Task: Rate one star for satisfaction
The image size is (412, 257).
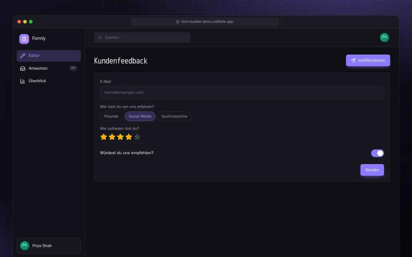Action: click(104, 137)
